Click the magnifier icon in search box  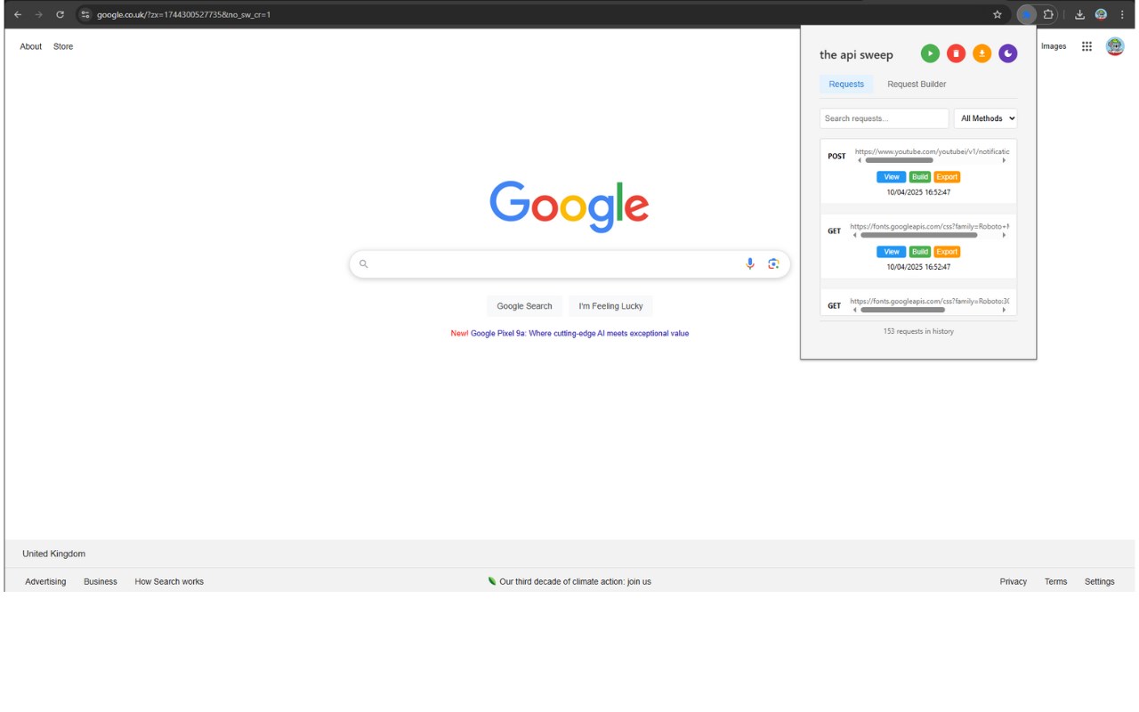click(x=364, y=264)
